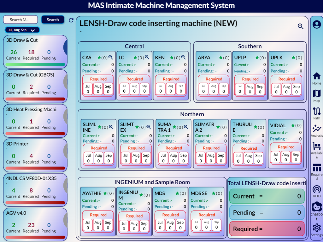323x242 pixels.
Task: Open the Map view icon
Action: (317, 94)
